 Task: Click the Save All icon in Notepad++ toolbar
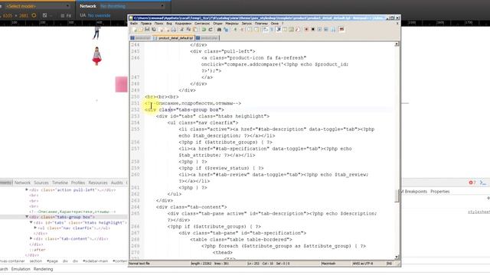pyautogui.click(x=154, y=29)
